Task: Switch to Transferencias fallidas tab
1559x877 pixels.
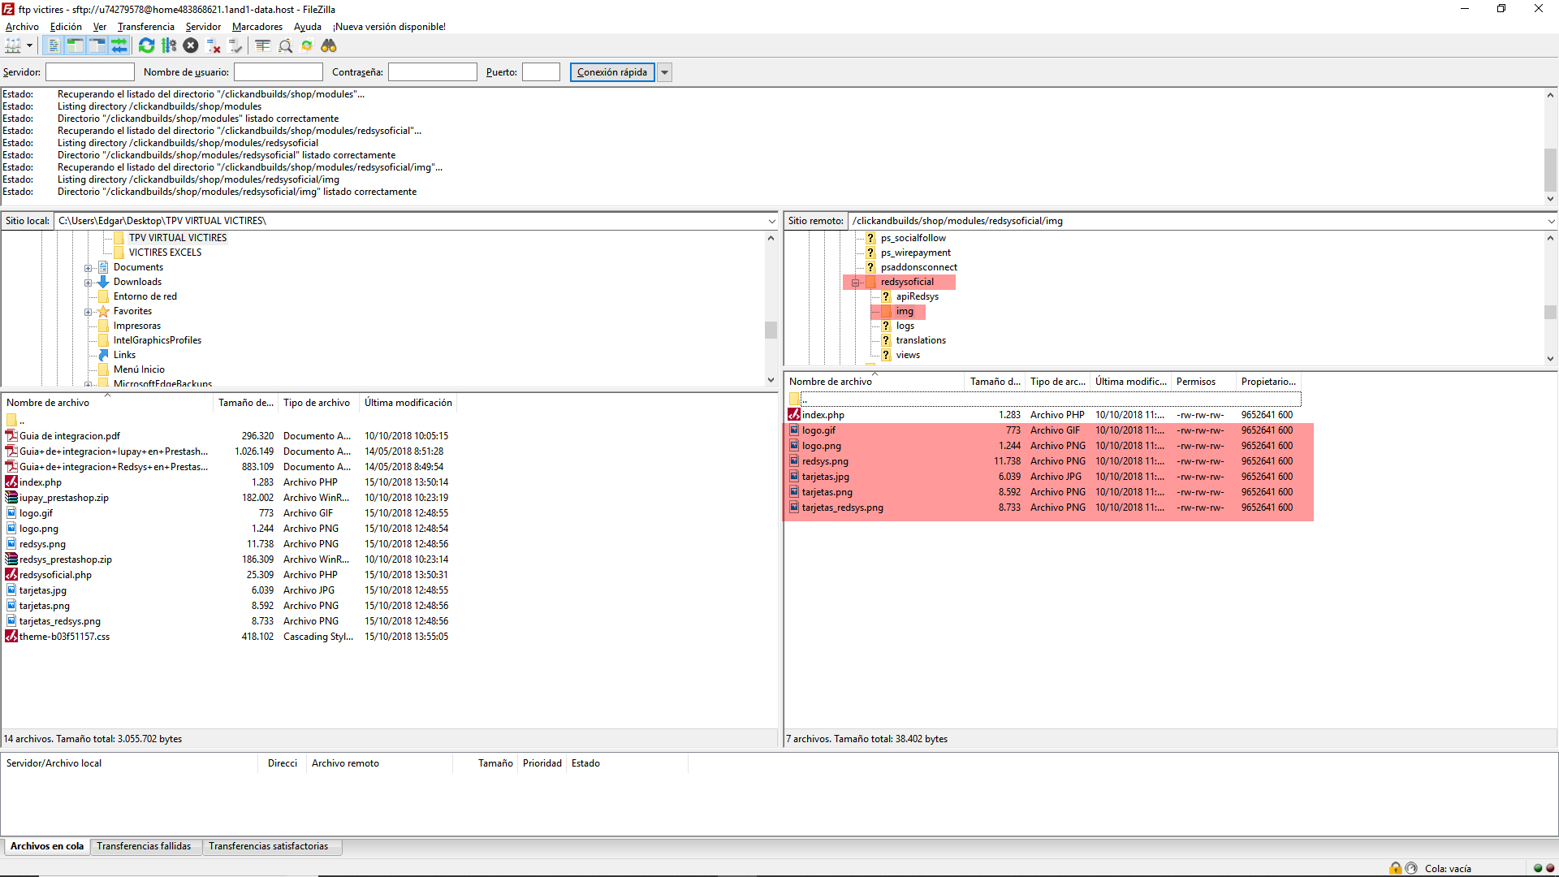Action: 144,846
